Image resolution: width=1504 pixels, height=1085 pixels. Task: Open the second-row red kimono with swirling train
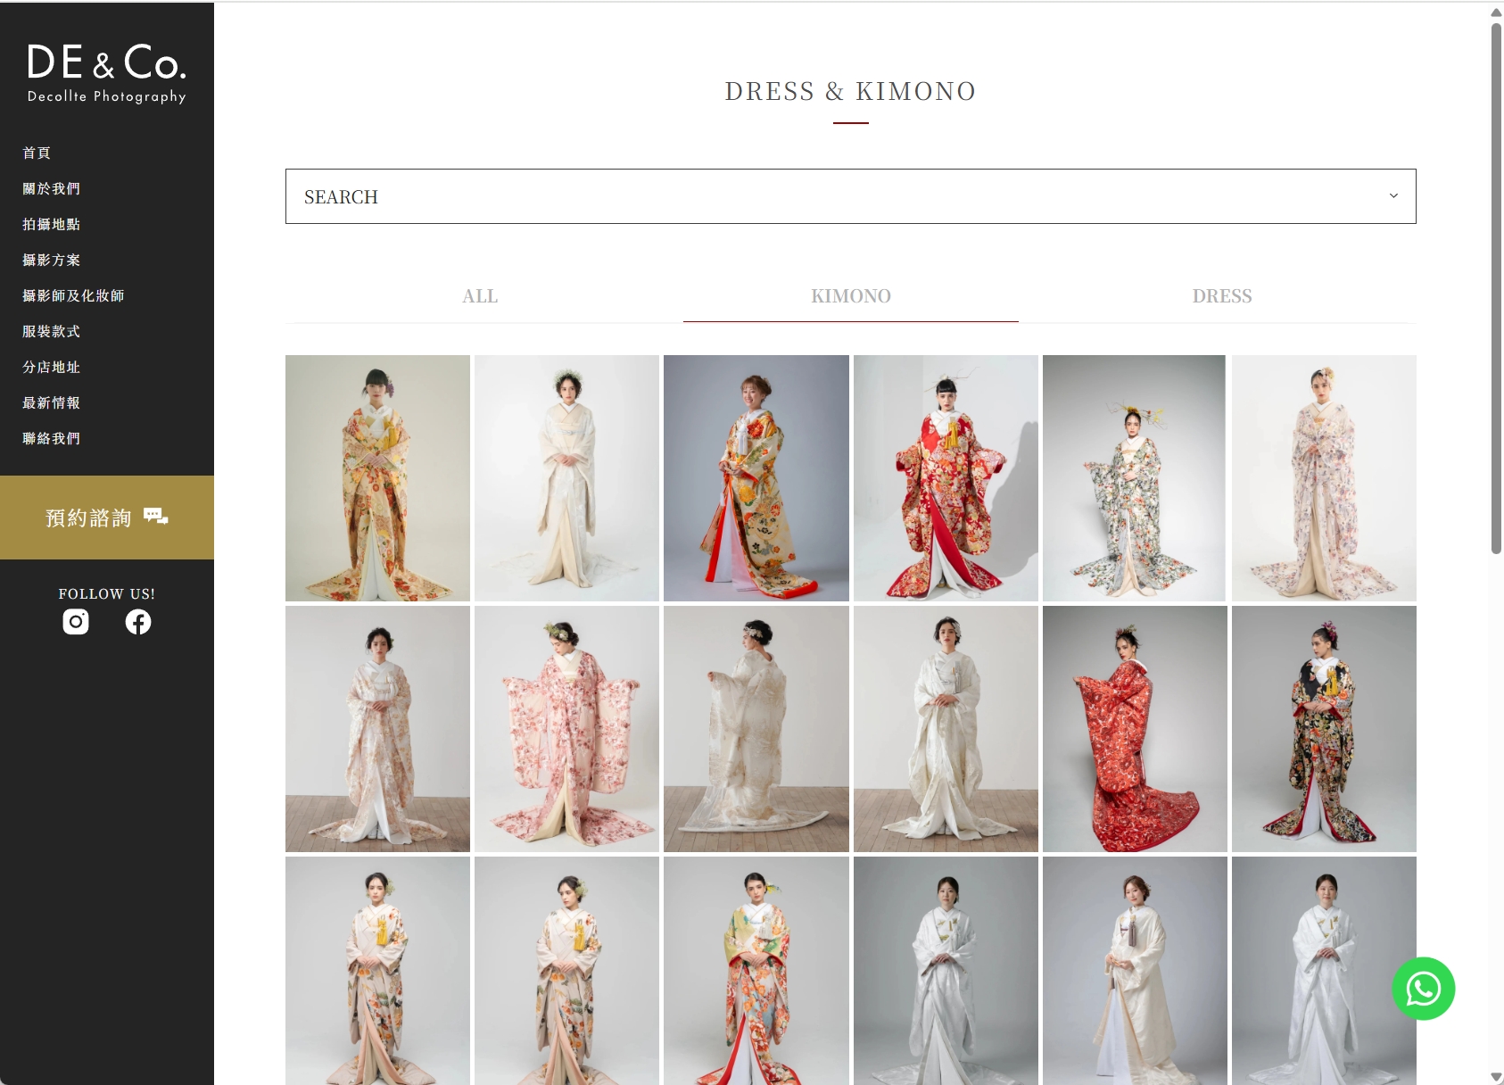[x=1135, y=729]
